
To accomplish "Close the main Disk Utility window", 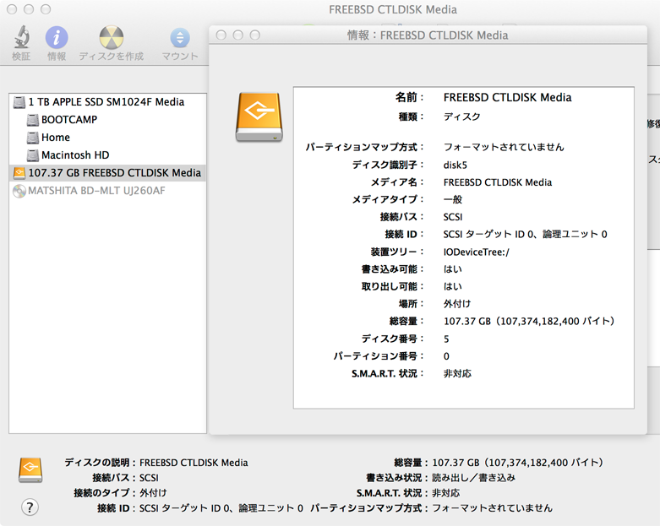I will coord(11,9).
